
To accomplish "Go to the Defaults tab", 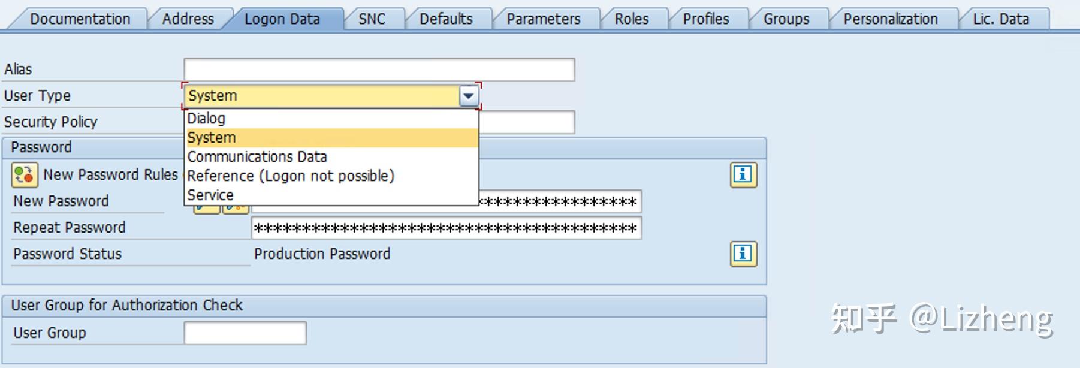I will 446,19.
